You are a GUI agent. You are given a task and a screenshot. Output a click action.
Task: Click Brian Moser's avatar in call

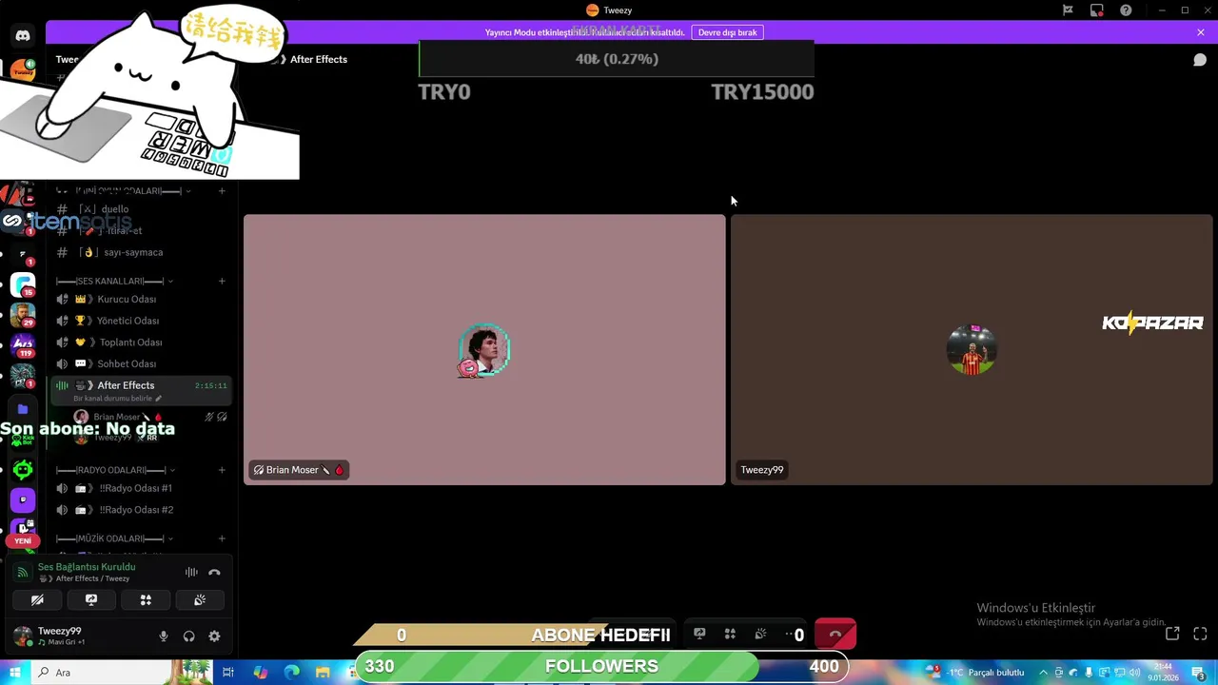(484, 350)
